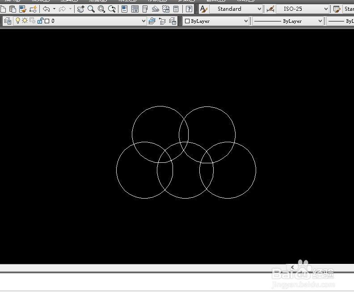The image size is (354, 297).
Task: Open the Layer Properties Manager
Action: [x=8, y=21]
